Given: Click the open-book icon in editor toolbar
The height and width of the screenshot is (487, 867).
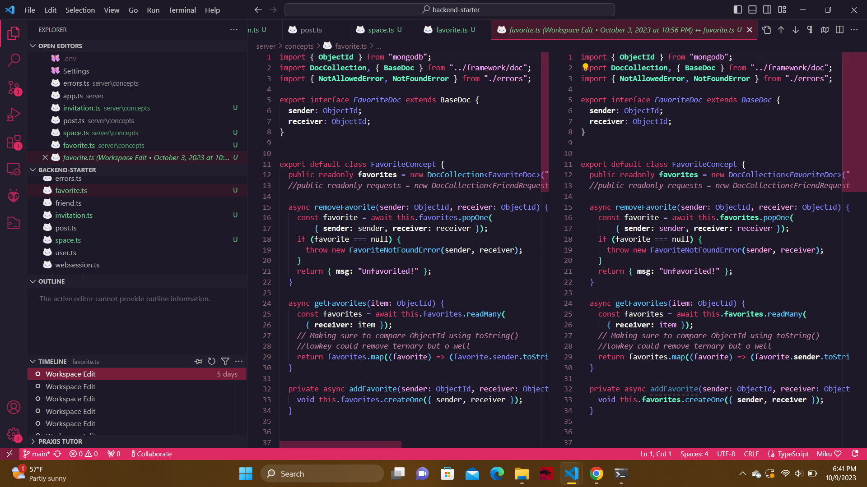Looking at the screenshot, I should click(825, 30).
